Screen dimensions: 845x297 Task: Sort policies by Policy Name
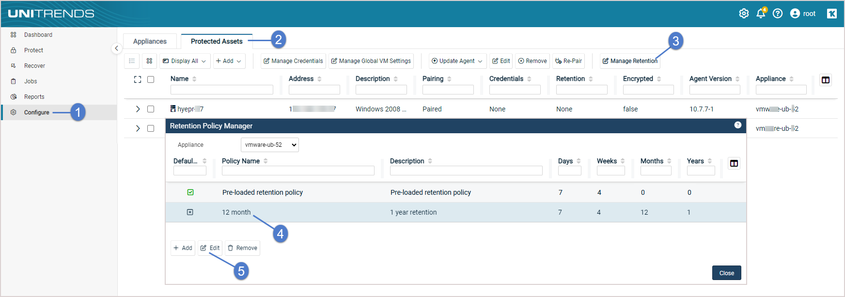[x=266, y=161]
